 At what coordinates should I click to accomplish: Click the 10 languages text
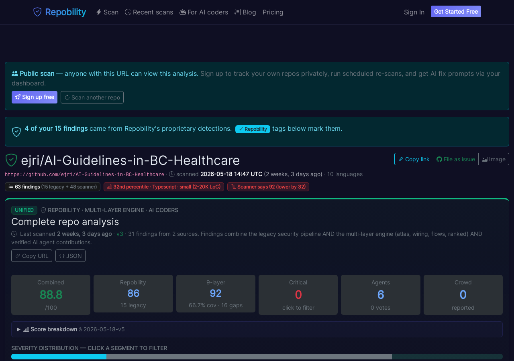tap(345, 174)
